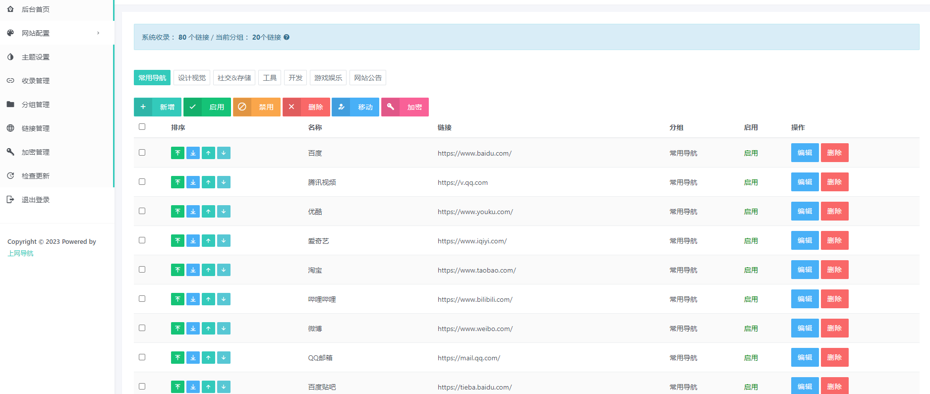Switch to the 开发 group tab
930x394 pixels.
coord(295,78)
